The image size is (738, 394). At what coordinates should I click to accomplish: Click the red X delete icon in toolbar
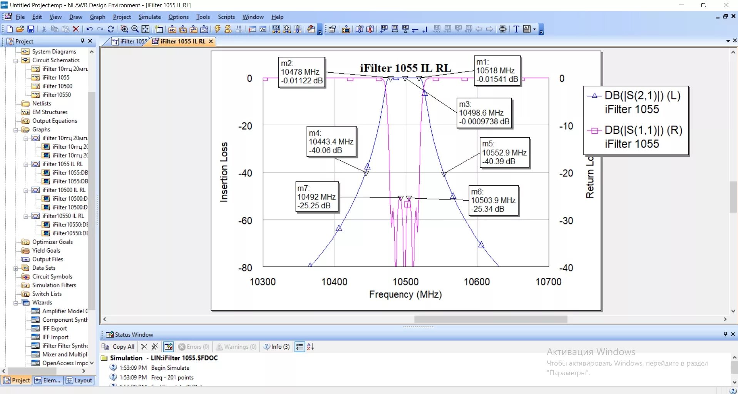click(76, 29)
